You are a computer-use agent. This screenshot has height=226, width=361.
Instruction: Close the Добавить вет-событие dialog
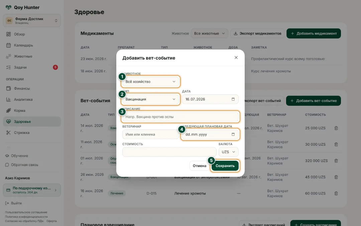pyautogui.click(x=236, y=58)
